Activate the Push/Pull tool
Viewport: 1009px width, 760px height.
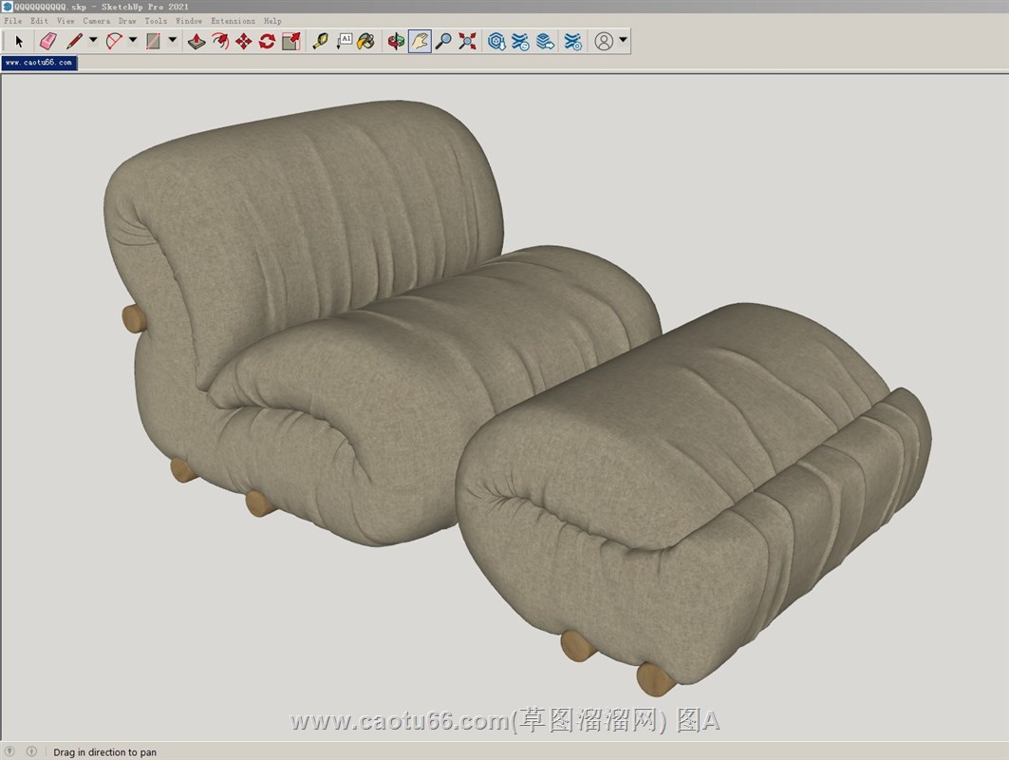tap(196, 41)
